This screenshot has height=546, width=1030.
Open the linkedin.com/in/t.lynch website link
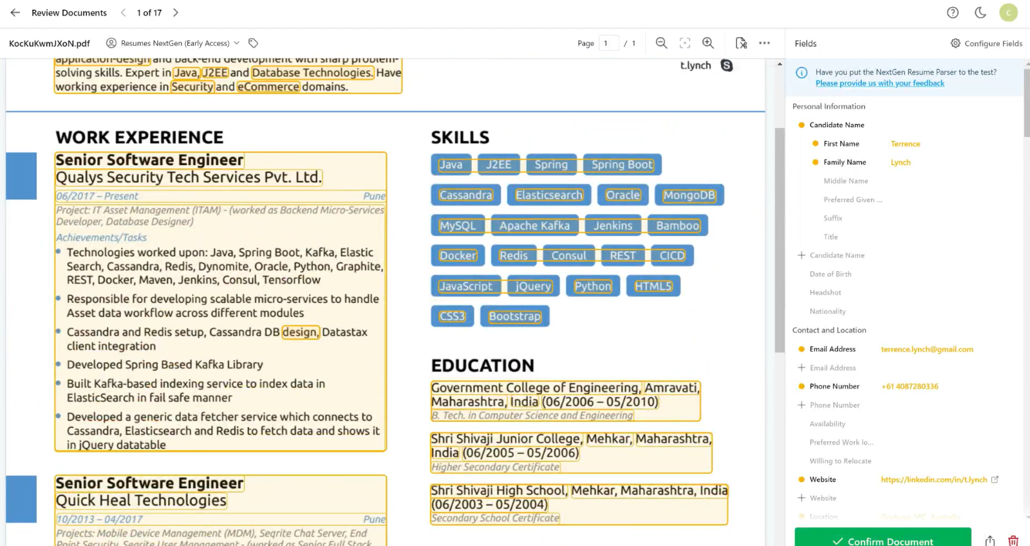[x=933, y=480]
